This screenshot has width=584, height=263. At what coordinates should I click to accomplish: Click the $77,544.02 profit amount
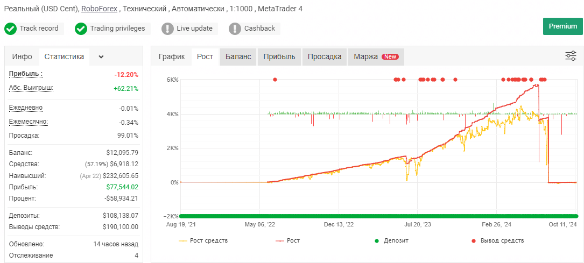pyautogui.click(x=122, y=187)
